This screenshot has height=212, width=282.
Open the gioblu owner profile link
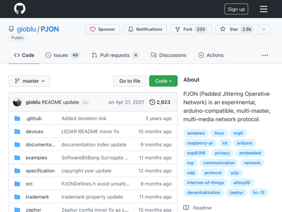tap(26, 29)
